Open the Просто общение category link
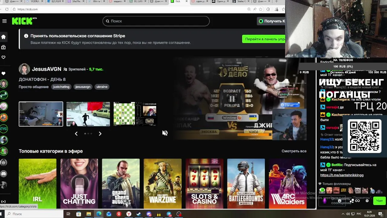The width and height of the screenshot is (387, 218). point(34,87)
